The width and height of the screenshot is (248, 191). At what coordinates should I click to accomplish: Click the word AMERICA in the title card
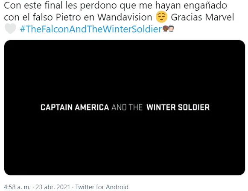(92, 107)
